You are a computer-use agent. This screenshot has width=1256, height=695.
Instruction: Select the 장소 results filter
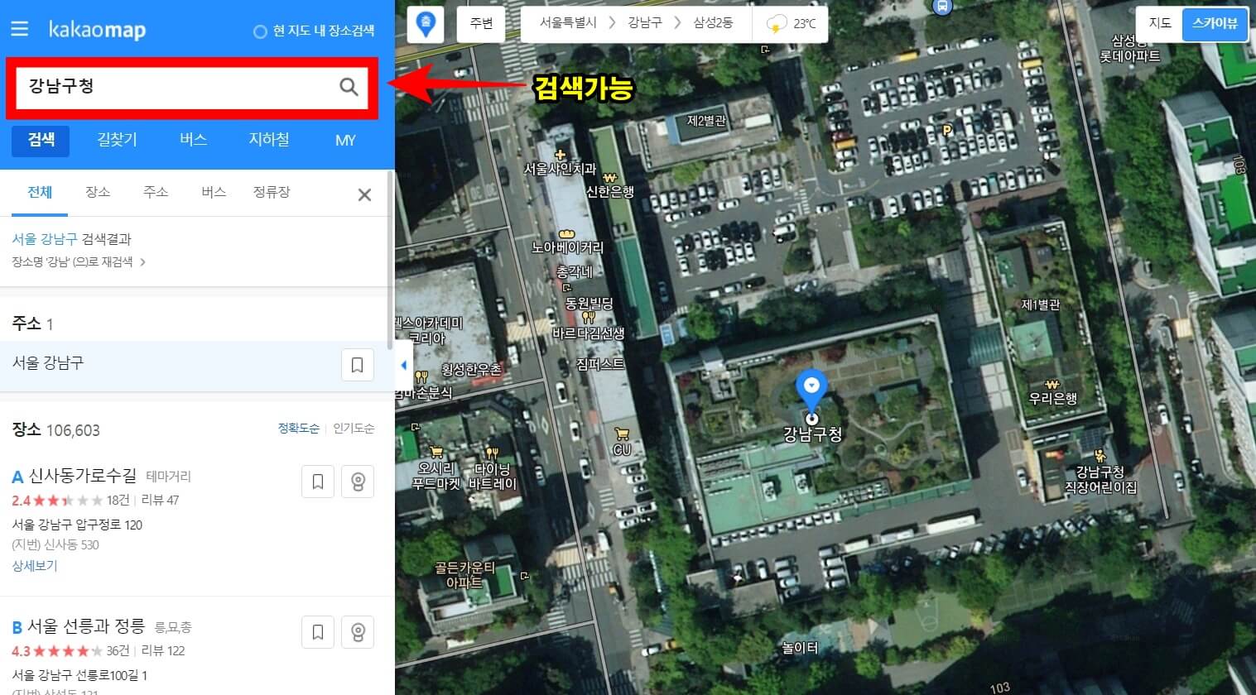coord(98,192)
